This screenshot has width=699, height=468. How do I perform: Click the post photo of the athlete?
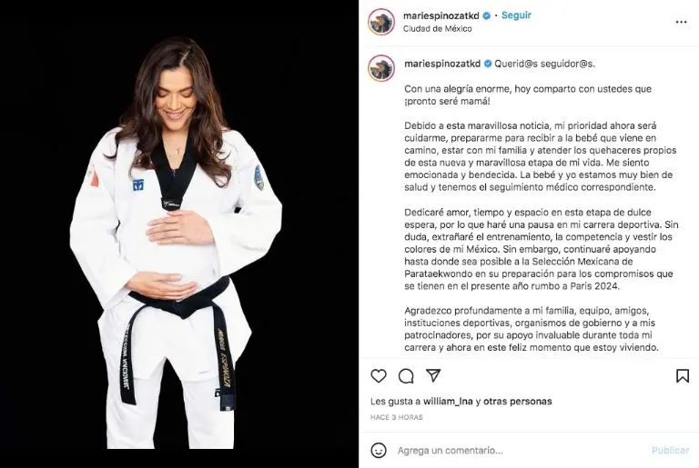click(179, 234)
